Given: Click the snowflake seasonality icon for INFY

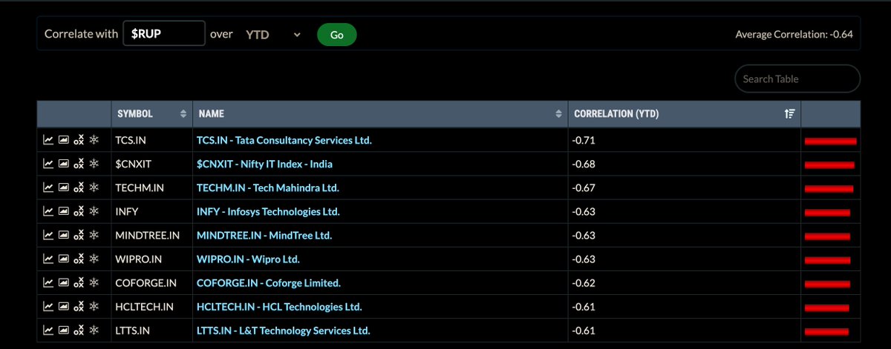Looking at the screenshot, I should pos(94,211).
